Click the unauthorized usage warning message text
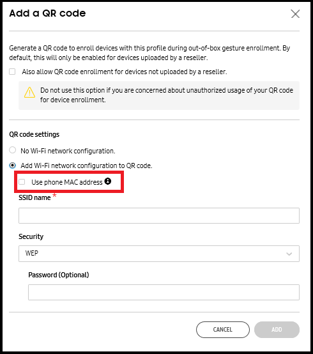Viewport: 313px width, 354px height. (x=167, y=95)
